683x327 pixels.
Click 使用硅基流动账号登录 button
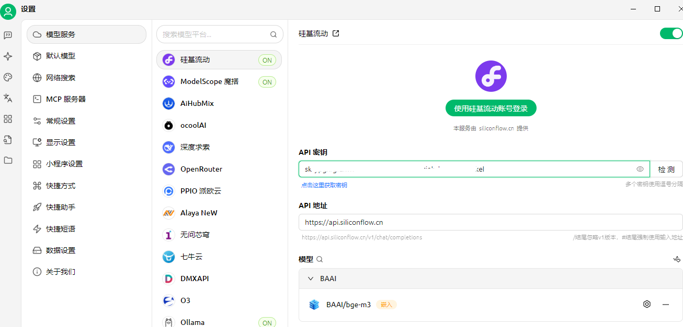pos(491,108)
